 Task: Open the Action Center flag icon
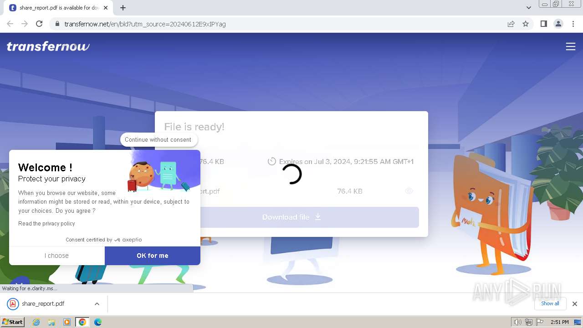pos(539,322)
